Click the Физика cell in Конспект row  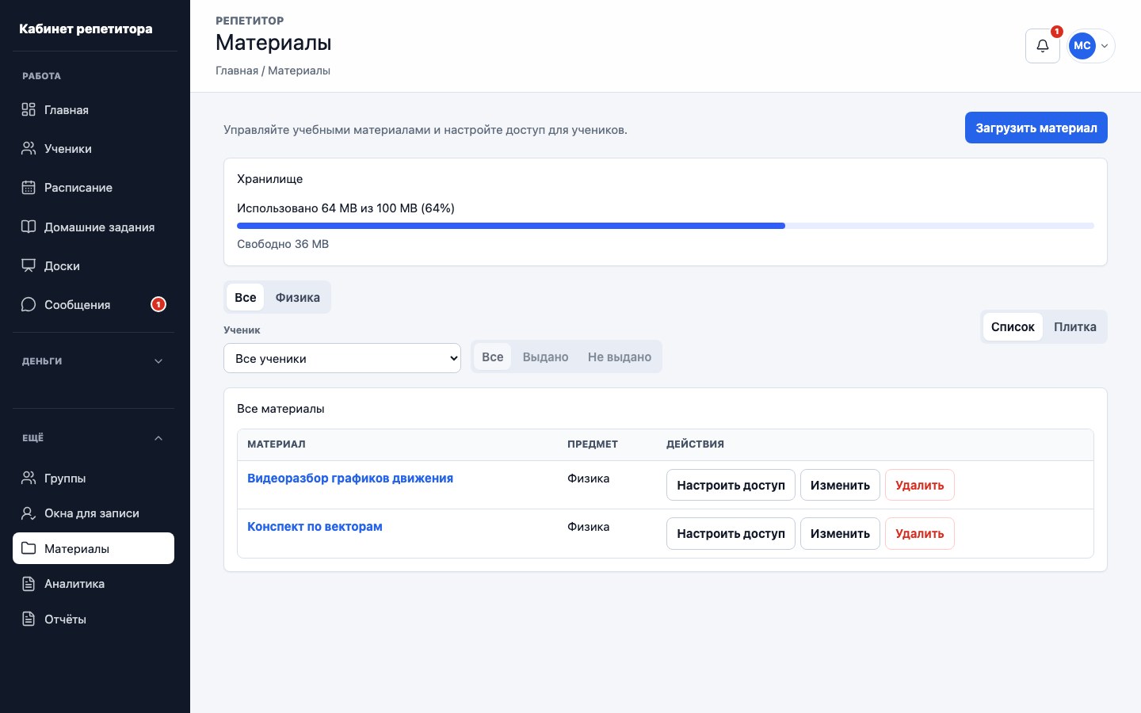[x=589, y=526]
